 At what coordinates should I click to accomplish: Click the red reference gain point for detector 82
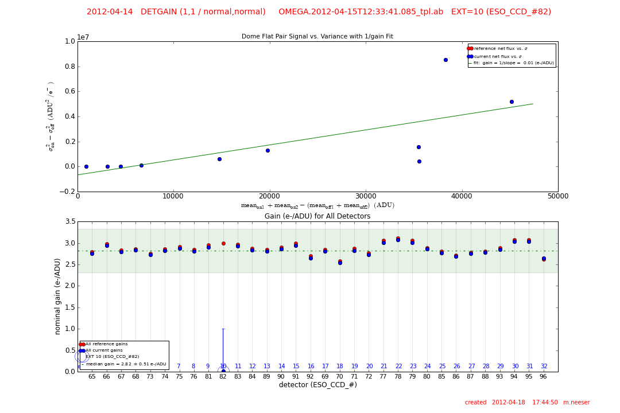point(223,243)
